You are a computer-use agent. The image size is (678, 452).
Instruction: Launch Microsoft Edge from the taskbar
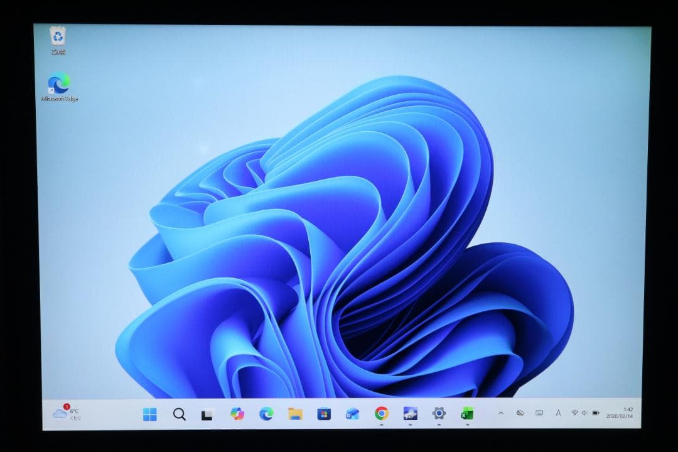coord(266,414)
